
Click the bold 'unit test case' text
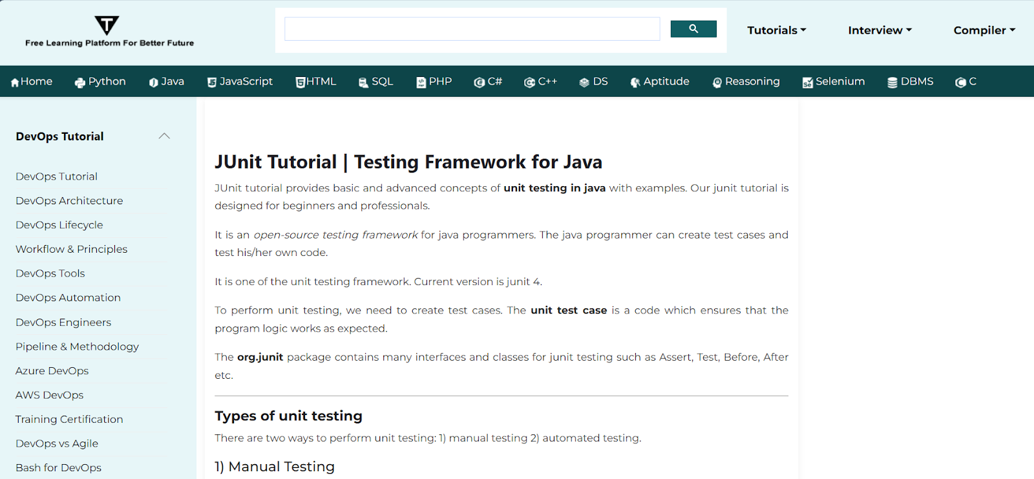569,310
